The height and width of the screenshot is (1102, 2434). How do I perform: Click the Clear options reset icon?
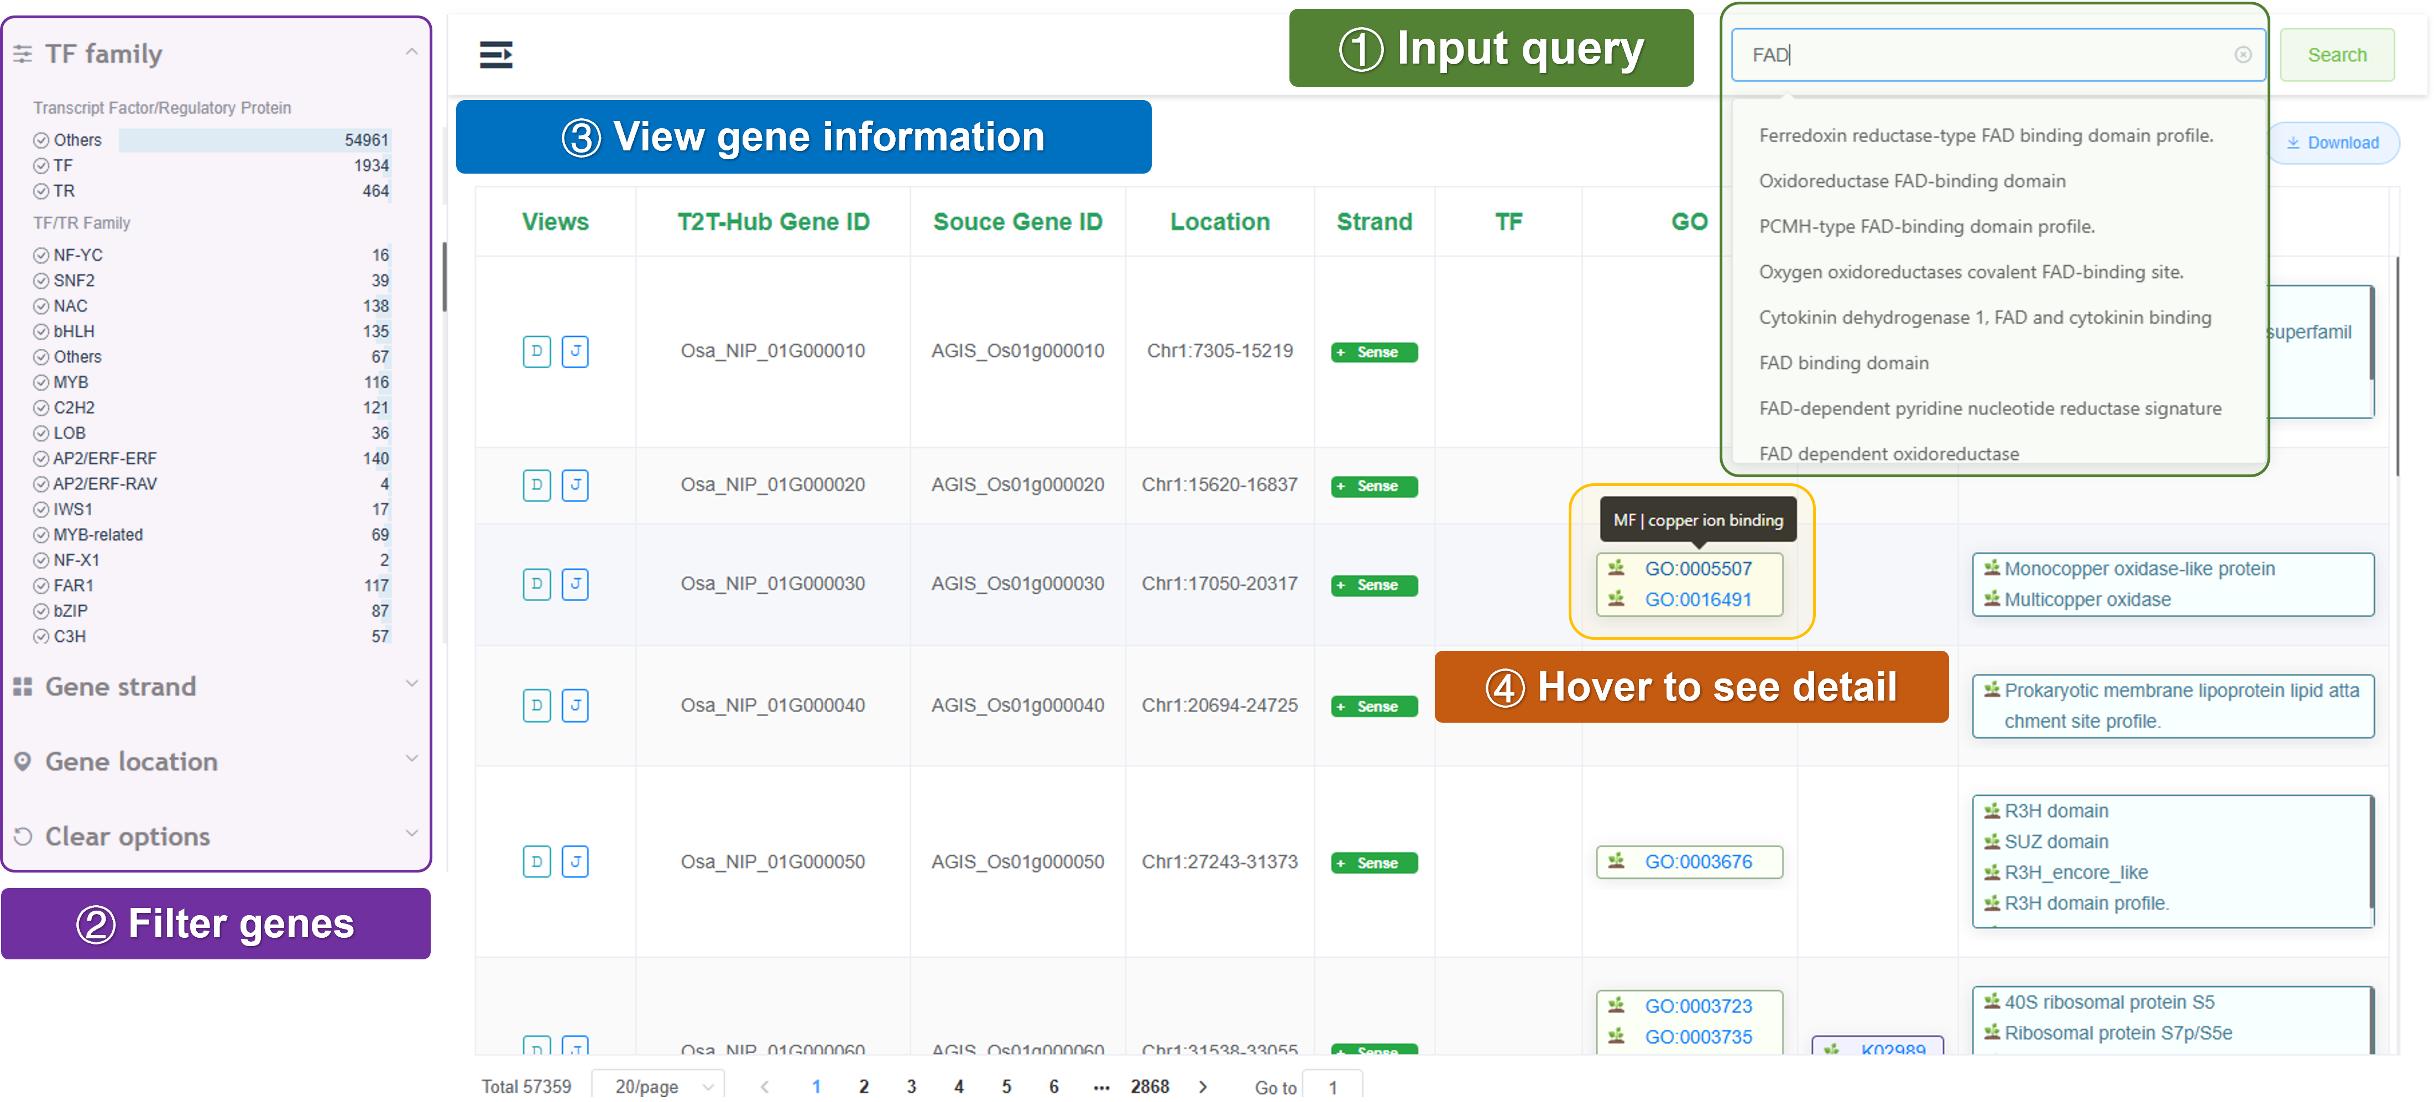pyautogui.click(x=23, y=837)
